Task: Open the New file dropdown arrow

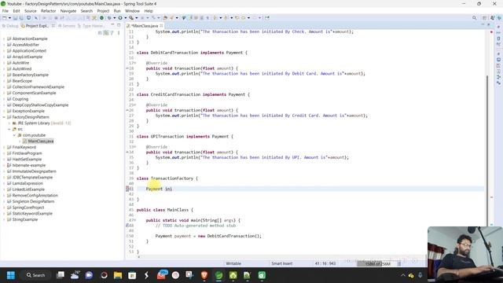Action: pyautogui.click(x=9, y=18)
